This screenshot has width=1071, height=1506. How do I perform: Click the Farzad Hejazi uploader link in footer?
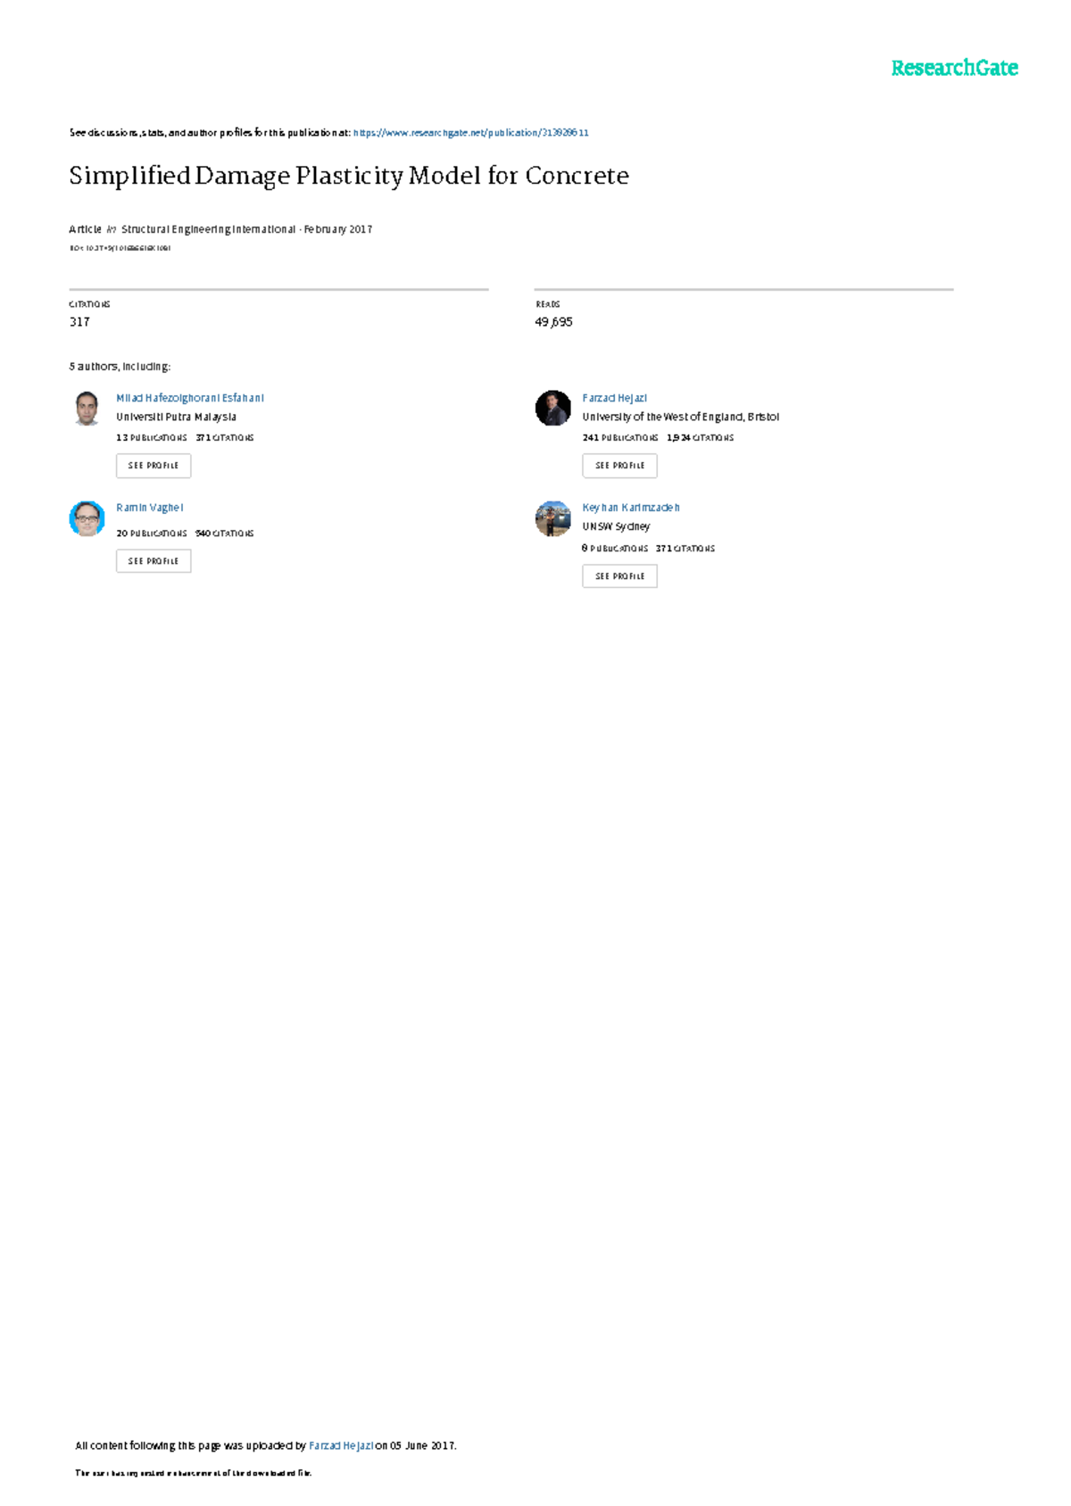[341, 1445]
